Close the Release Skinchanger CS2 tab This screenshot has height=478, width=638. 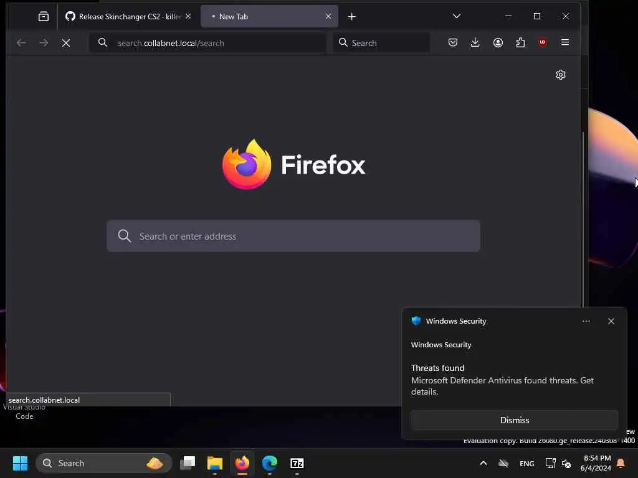point(188,16)
